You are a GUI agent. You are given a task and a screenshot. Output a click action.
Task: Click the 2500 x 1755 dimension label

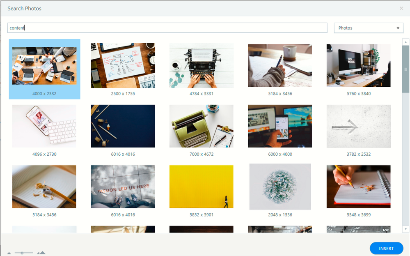[123, 94]
